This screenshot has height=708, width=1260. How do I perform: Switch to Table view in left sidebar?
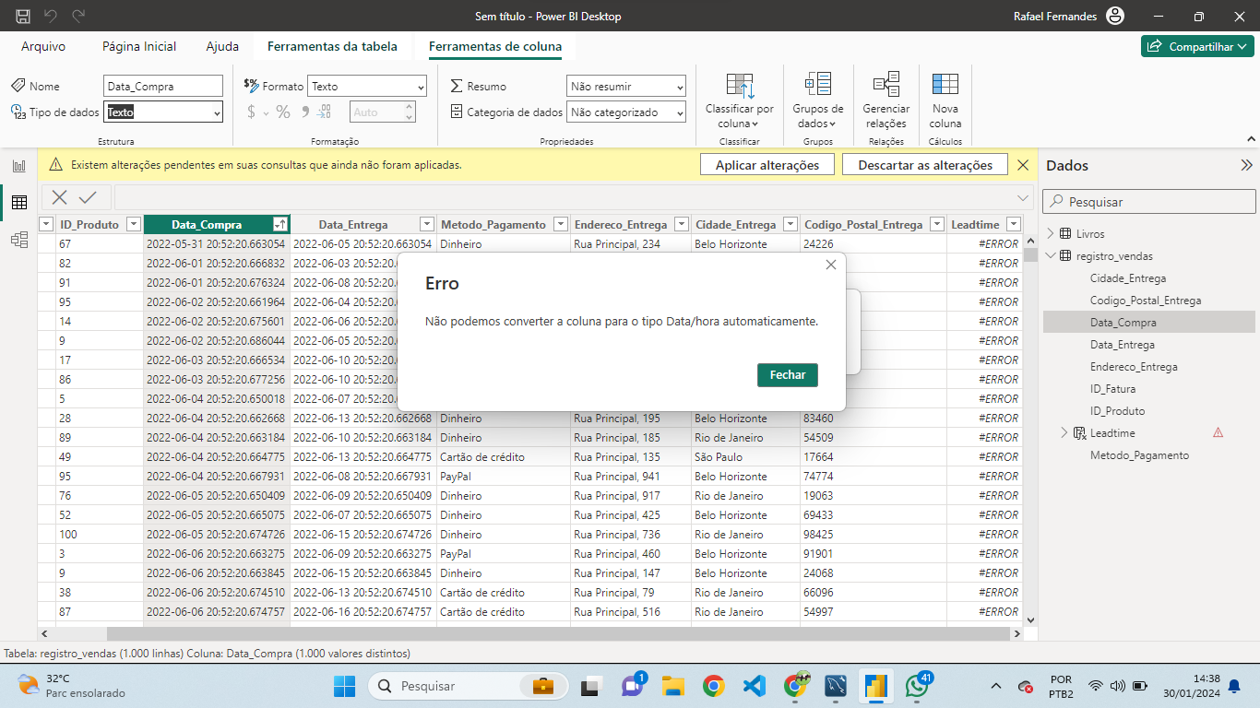click(x=18, y=203)
